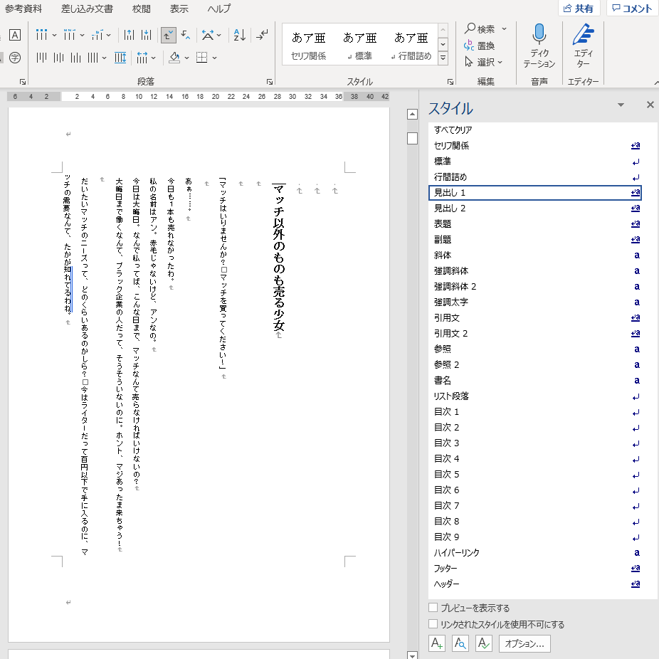Click the A-Z sort icon
Viewport: 659px width, 659px height.
tap(240, 35)
